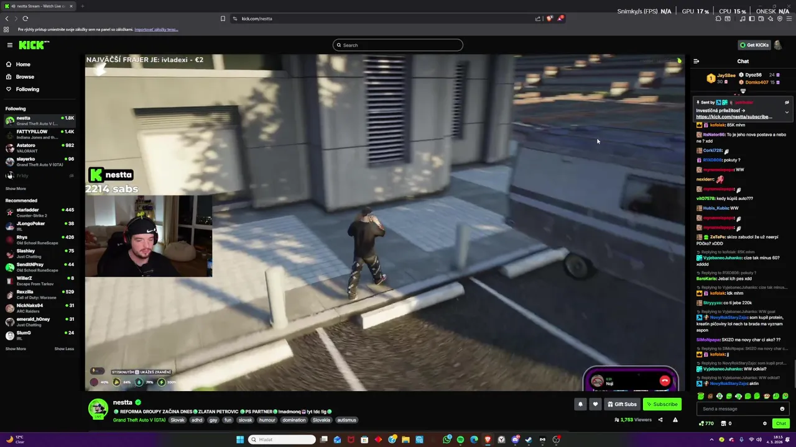Screen dimensions: 796x447
Task: Open Following in the sidebar
Action: (27, 89)
